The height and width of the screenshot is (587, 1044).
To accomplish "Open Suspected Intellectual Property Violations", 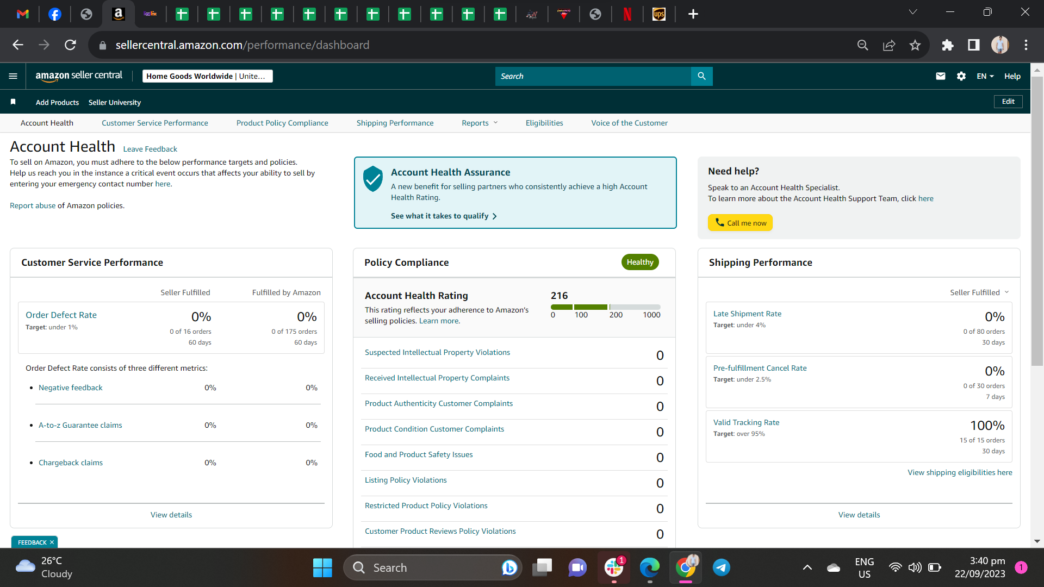I will pos(438,352).
